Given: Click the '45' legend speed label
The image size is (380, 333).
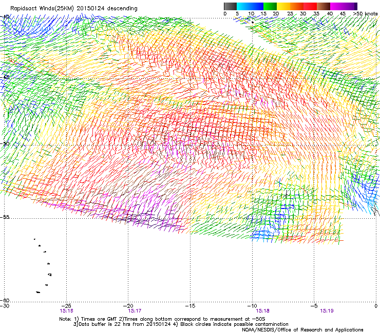Looking at the screenshot, I should [343, 14].
